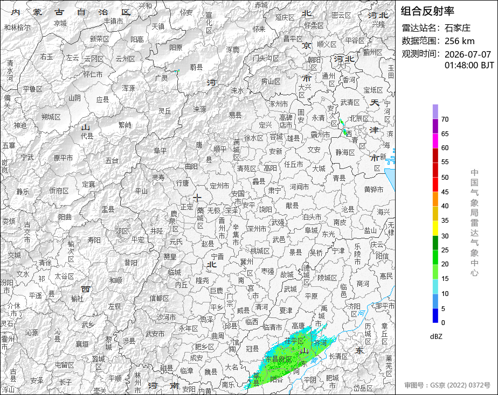Click the small radar echo near 西青

click(343, 128)
